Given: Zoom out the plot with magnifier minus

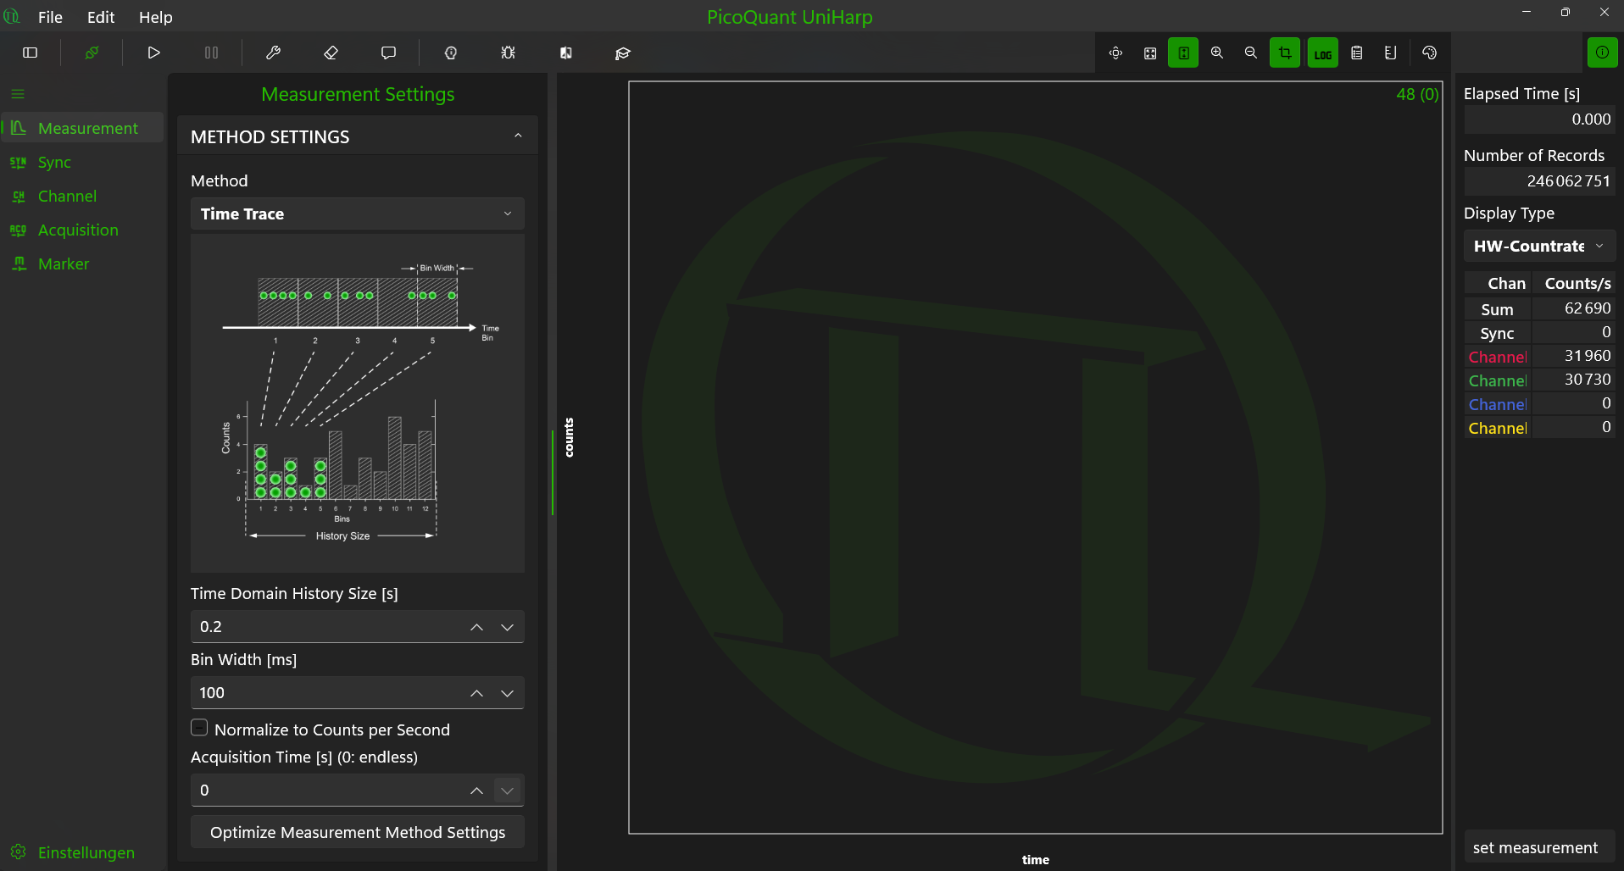Looking at the screenshot, I should tap(1251, 53).
